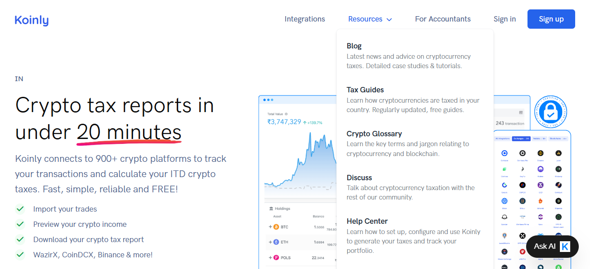590x269 pixels.
Task: Open the Integrations navigation link
Action: click(304, 19)
